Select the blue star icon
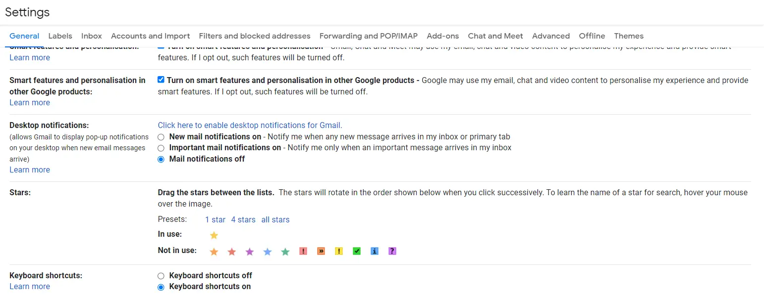The image size is (764, 298). click(x=267, y=251)
